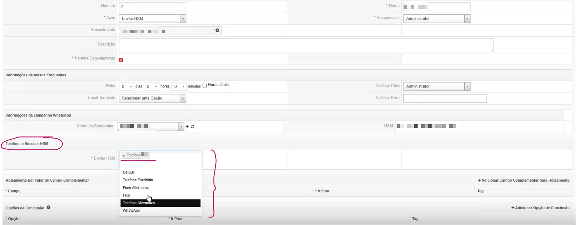Open the Email Template dropdown

[x=152, y=98]
